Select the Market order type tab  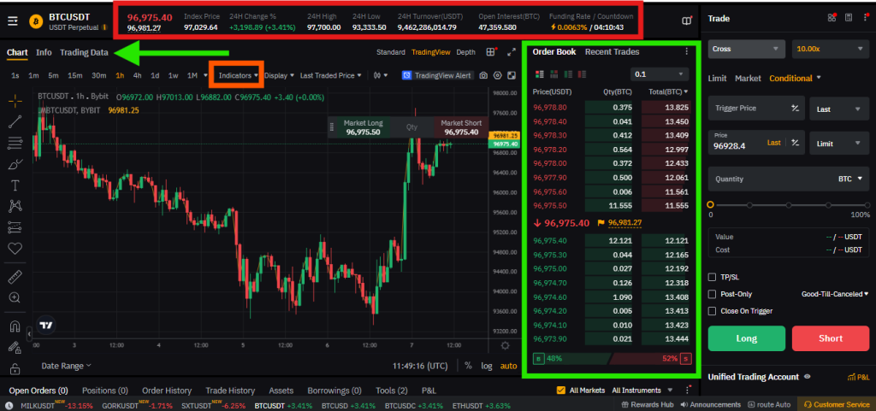748,79
